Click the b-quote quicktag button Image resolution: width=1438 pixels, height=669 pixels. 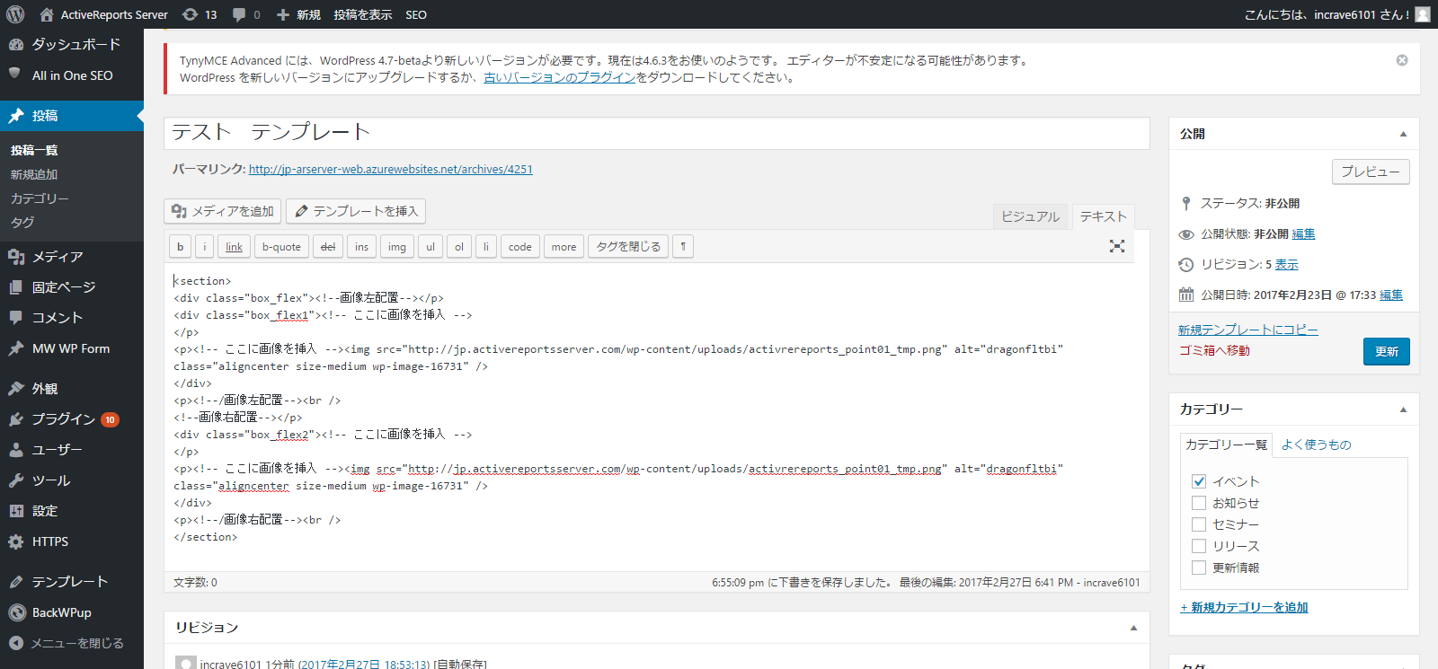pyautogui.click(x=281, y=247)
